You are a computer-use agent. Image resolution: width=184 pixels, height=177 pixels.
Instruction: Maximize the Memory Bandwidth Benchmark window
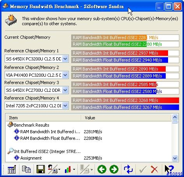168,6
